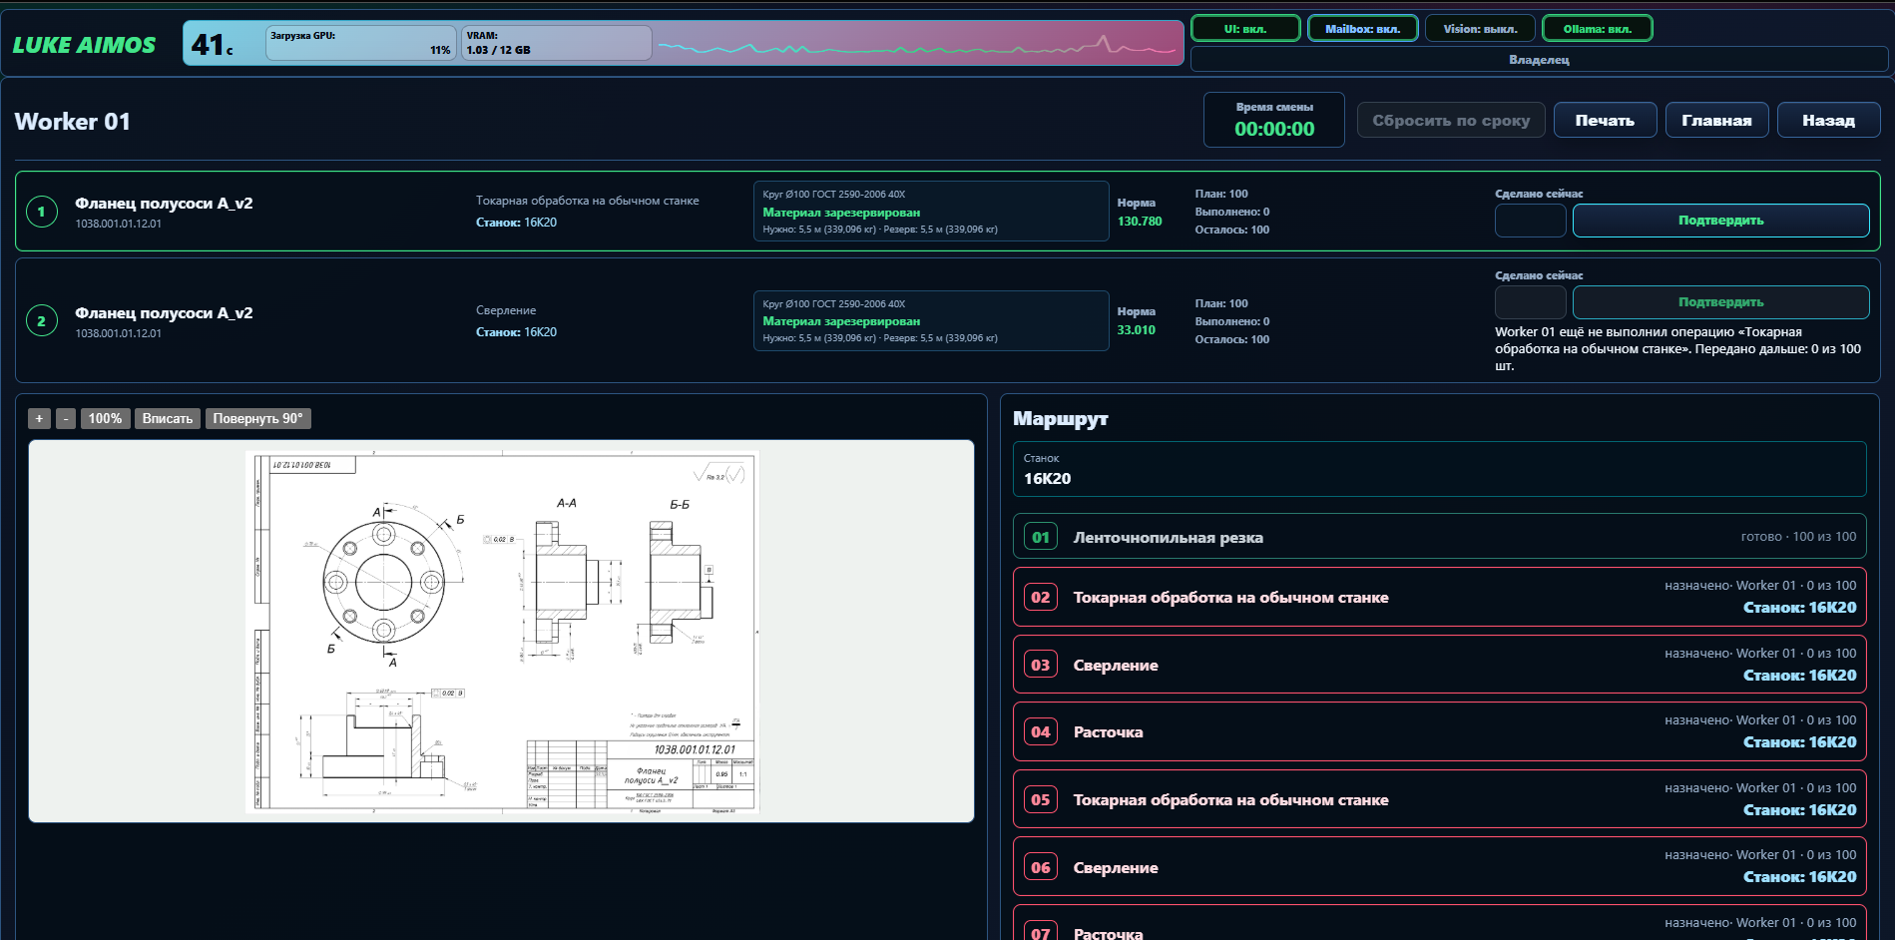
Task: Rotate drawing with Повернуть 90° button
Action: coord(257,418)
